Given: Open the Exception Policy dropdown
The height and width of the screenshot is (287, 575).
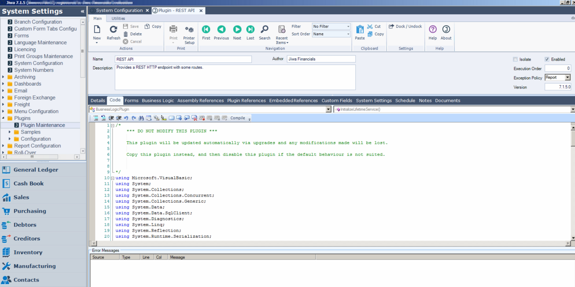Looking at the screenshot, I should (567, 78).
